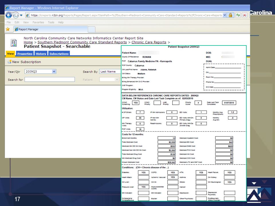Click Patient Snapshot 2009Q3 report title

[x=184, y=47]
